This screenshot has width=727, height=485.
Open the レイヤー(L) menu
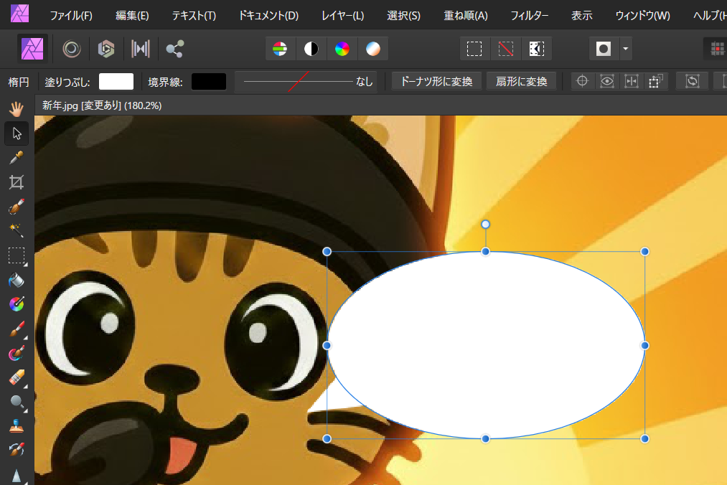click(342, 15)
